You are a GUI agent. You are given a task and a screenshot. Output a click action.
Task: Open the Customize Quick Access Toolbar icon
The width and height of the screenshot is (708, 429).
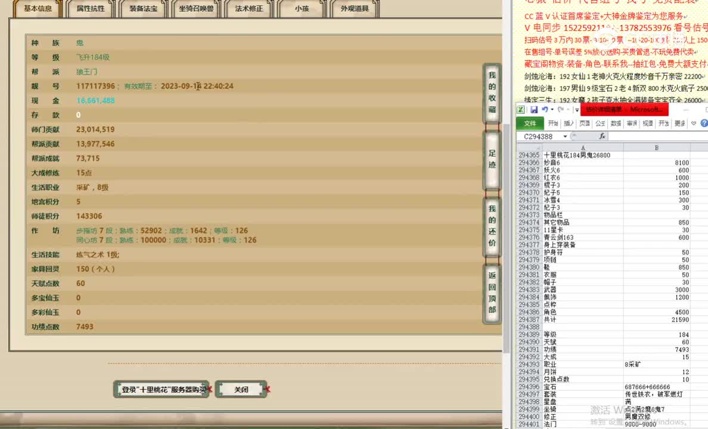click(x=577, y=110)
